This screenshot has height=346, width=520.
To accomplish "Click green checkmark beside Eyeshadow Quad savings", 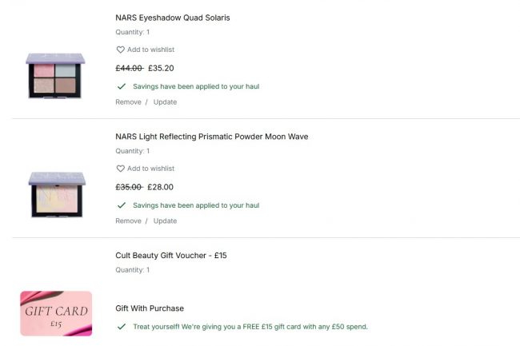I will [122, 86].
